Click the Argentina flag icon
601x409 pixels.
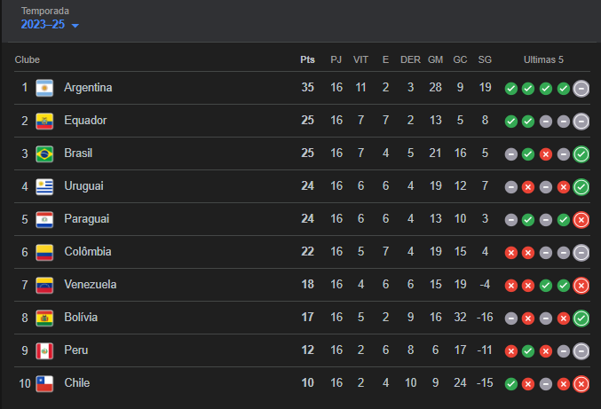(45, 88)
